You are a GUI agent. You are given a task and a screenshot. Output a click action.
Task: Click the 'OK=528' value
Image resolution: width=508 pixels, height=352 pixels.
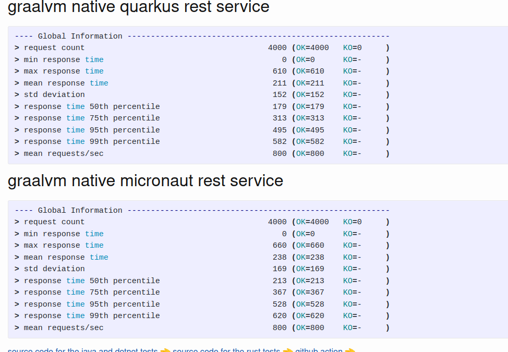(x=310, y=305)
